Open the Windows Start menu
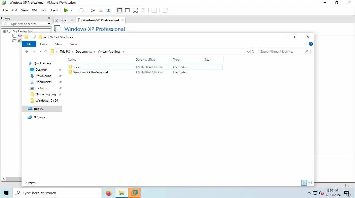This screenshot has height=198, width=355. click(x=6, y=193)
